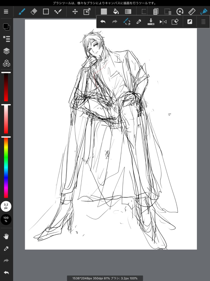Image resolution: width=210 pixels, height=281 pixels.
Task: Tap the canvas info status bar
Action: 105,278
